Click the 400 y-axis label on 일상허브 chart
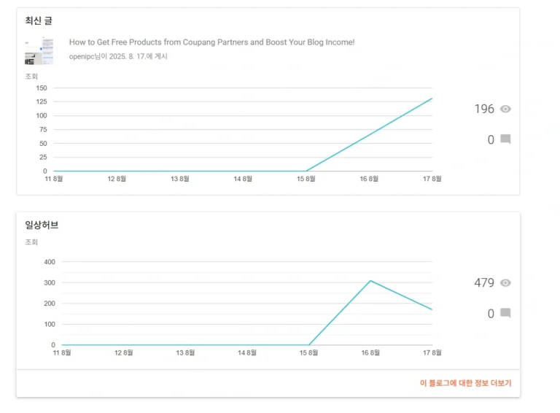The image size is (560, 413). point(50,262)
